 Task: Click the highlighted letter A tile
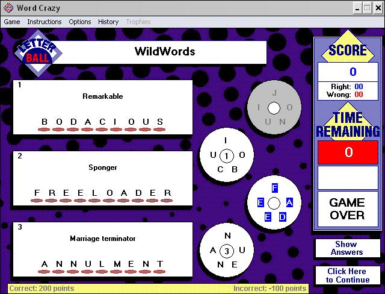pyautogui.click(x=289, y=202)
